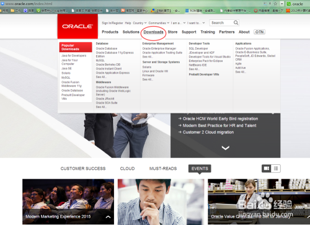Image resolution: width=310 pixels, height=225 pixels.
Task: Open the Country dropdown
Action: tap(139, 23)
